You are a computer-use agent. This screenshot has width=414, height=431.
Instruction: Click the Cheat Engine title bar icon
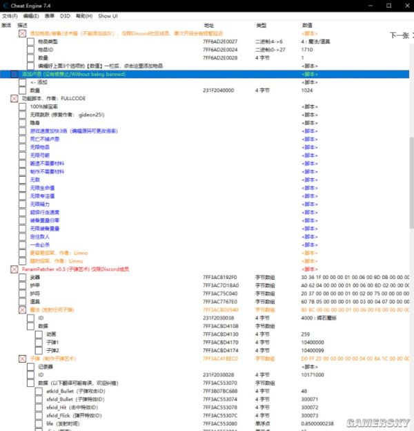(x=6, y=6)
